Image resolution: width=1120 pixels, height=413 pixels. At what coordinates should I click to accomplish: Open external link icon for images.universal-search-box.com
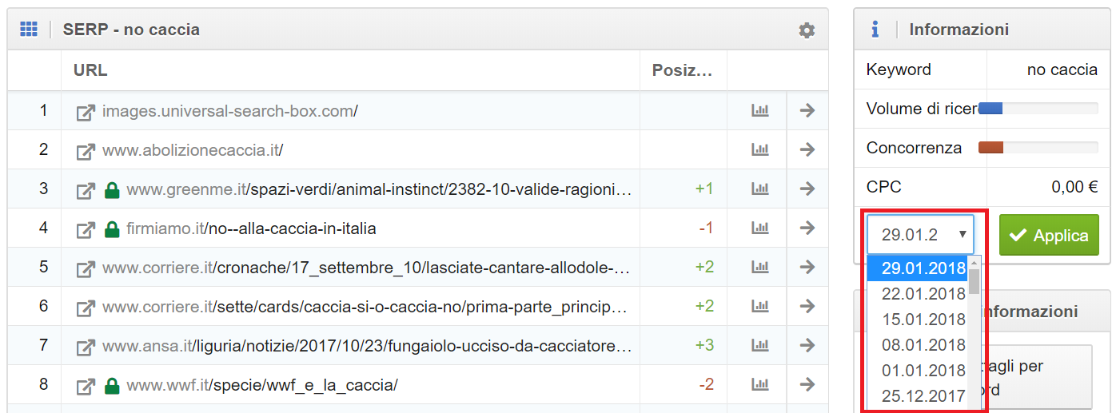86,112
